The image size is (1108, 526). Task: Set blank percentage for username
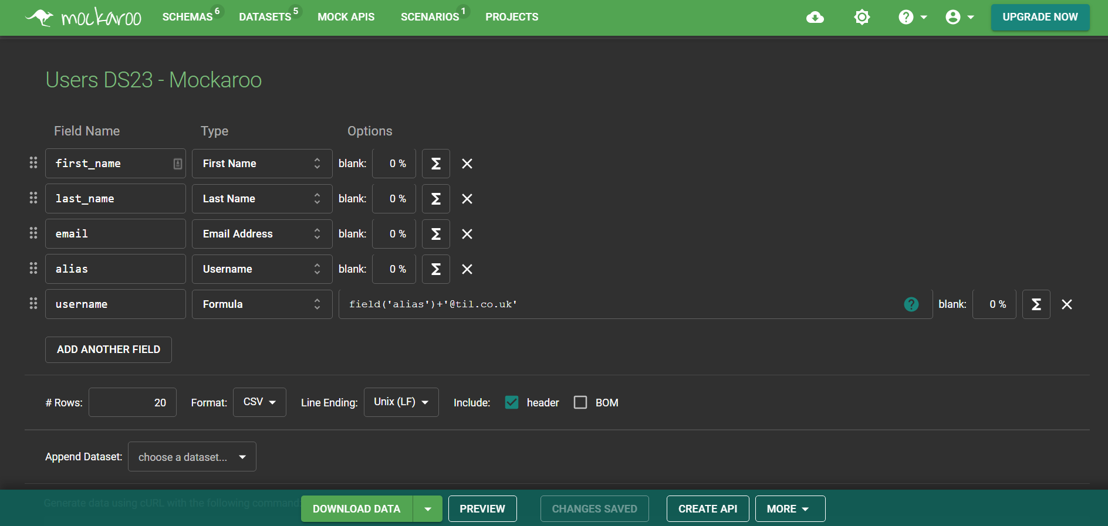pos(995,304)
